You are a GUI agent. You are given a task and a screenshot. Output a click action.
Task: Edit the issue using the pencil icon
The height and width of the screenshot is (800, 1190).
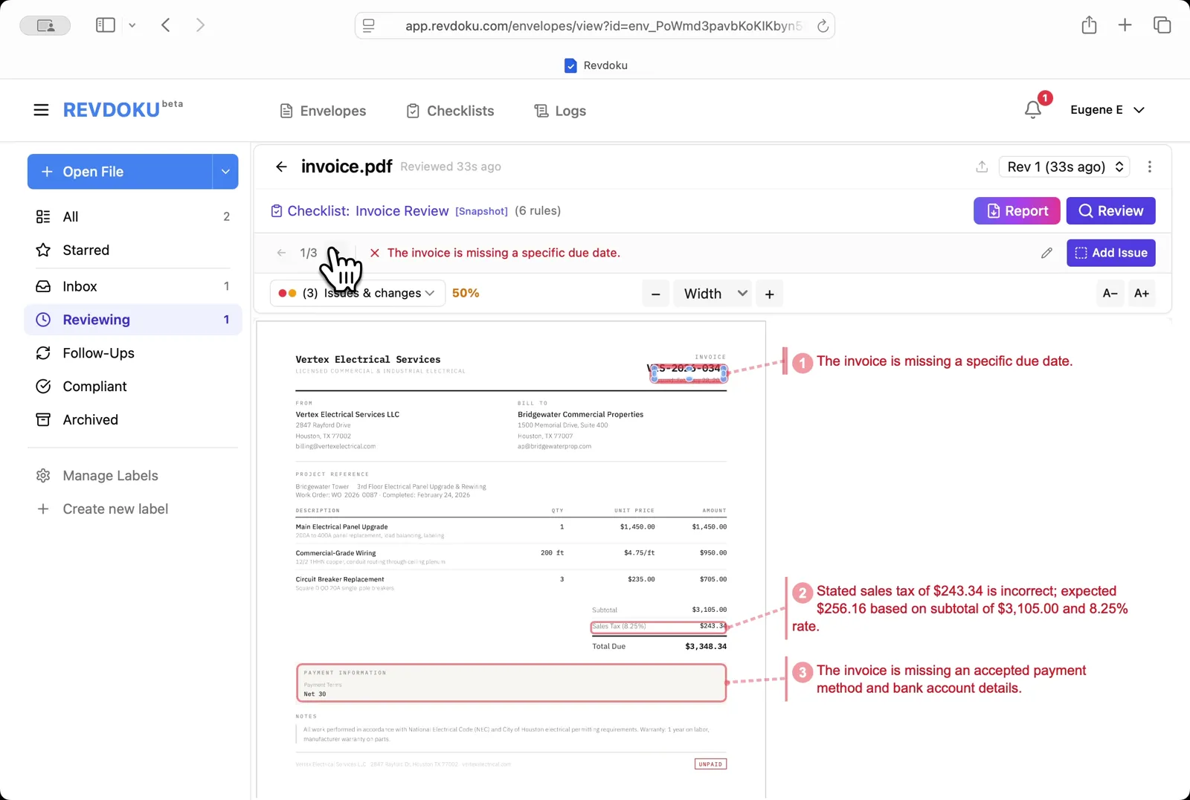click(x=1046, y=253)
